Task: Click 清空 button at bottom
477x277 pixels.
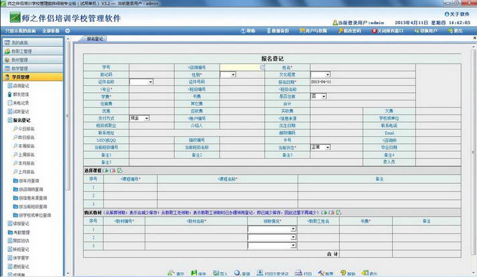Action: point(176,273)
